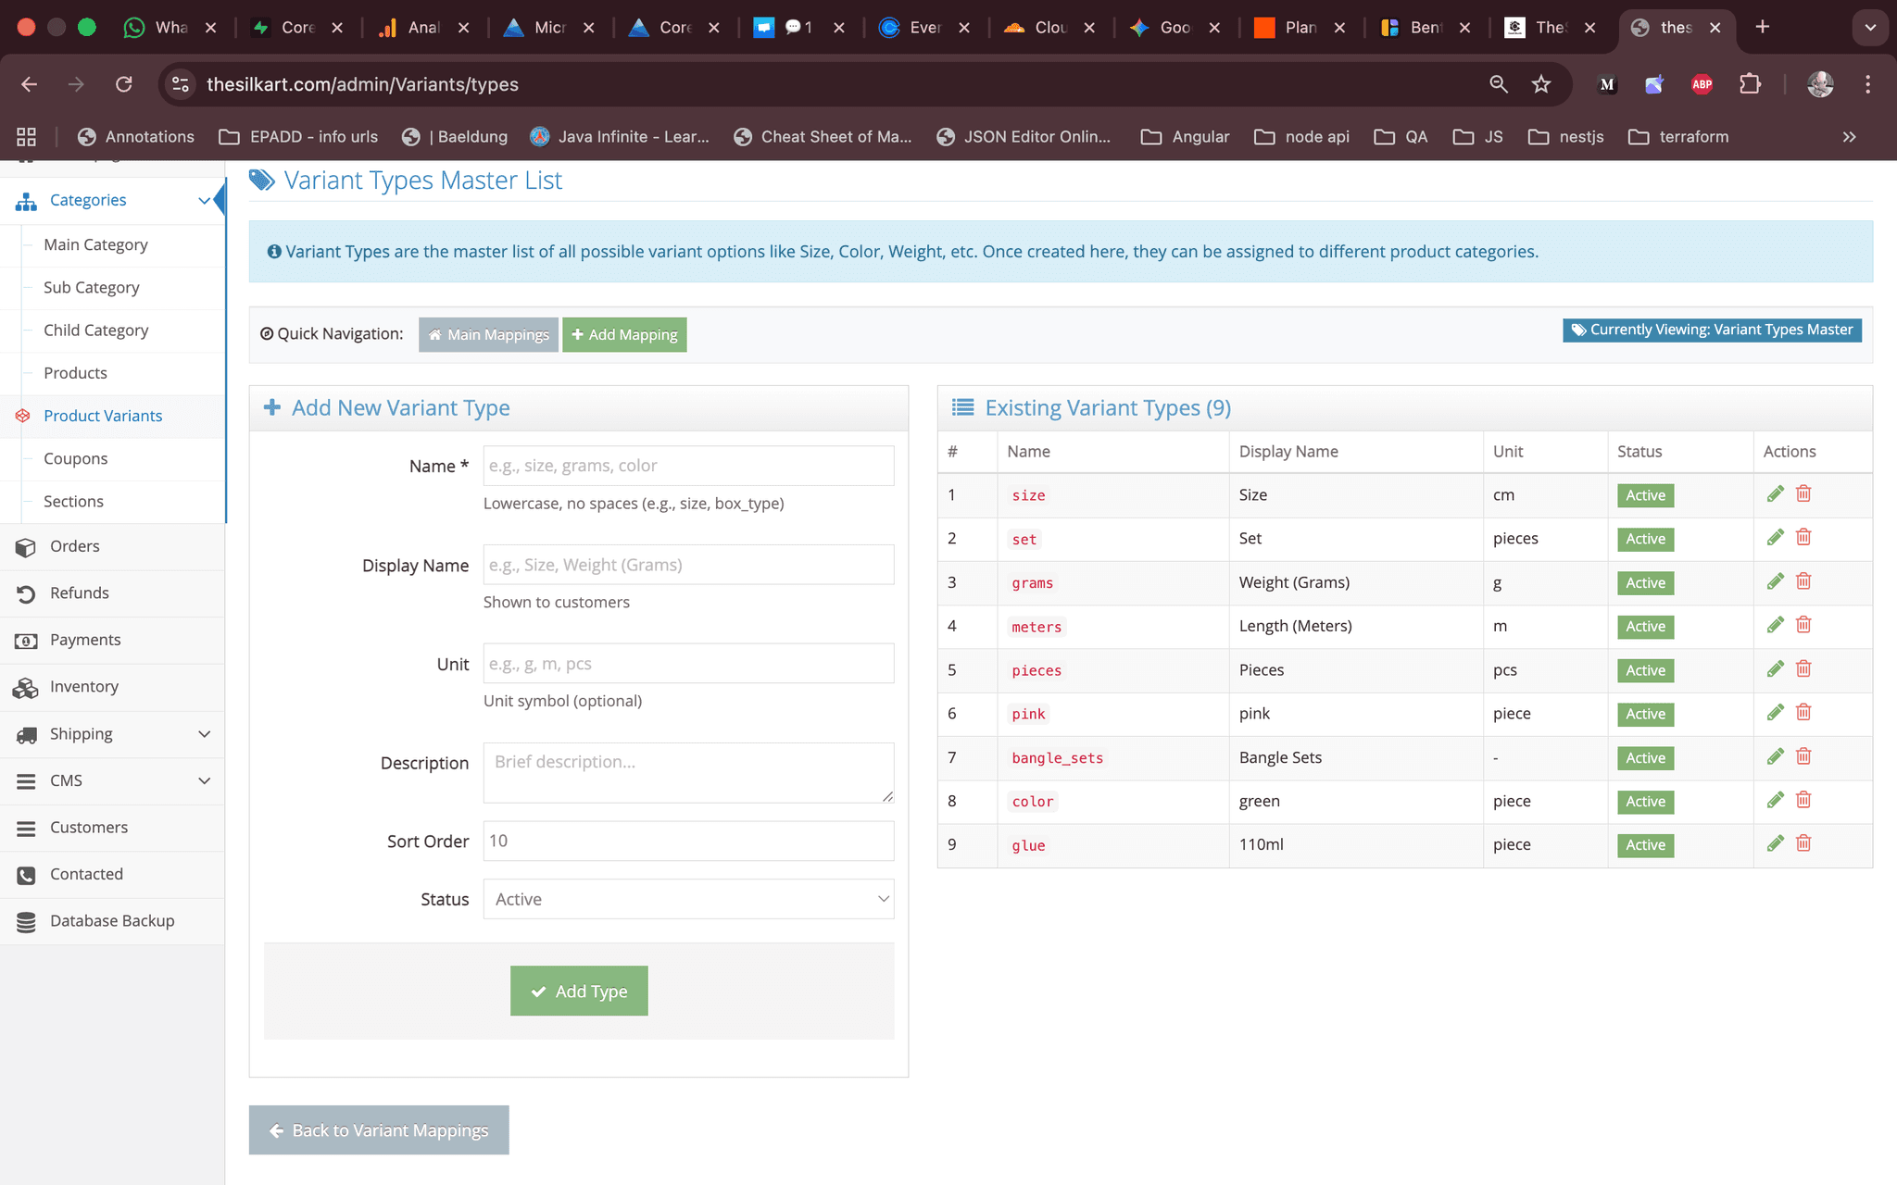Click the Add Mapping quick navigation button

624,334
